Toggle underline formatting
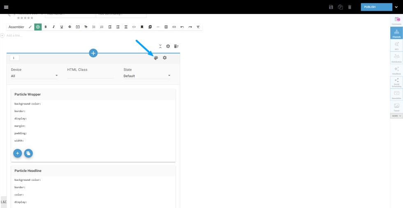 click(x=62, y=27)
